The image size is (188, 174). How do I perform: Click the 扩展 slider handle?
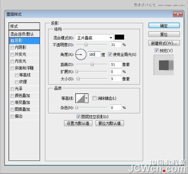77,71
